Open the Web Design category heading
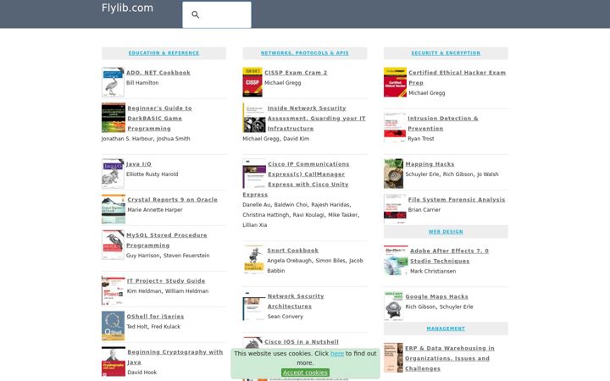This screenshot has height=381, width=610. tap(446, 232)
